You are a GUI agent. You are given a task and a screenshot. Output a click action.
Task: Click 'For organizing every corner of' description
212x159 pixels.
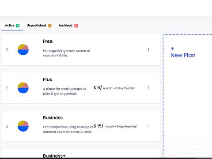(67, 51)
